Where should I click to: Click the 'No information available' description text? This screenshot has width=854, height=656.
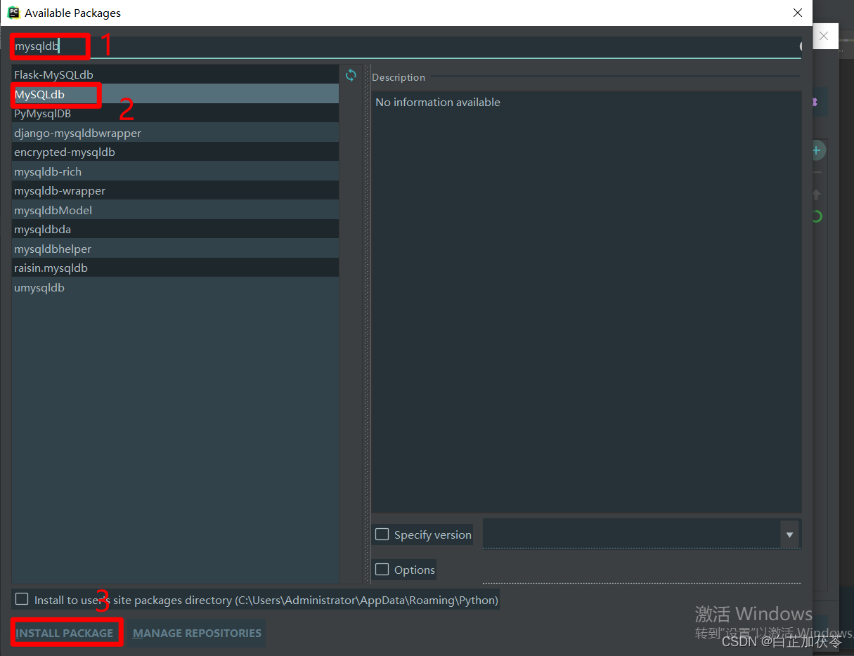click(x=438, y=102)
